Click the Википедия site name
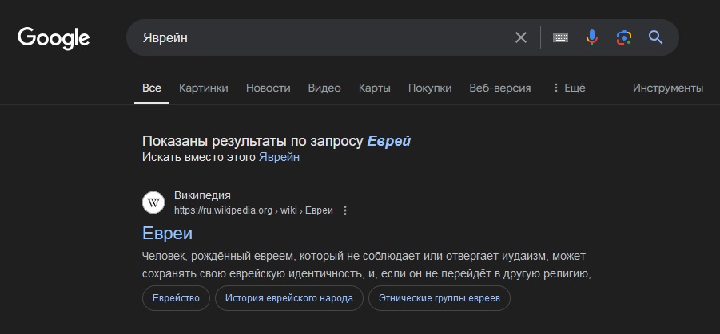Image resolution: width=720 pixels, height=334 pixels. tap(202, 195)
